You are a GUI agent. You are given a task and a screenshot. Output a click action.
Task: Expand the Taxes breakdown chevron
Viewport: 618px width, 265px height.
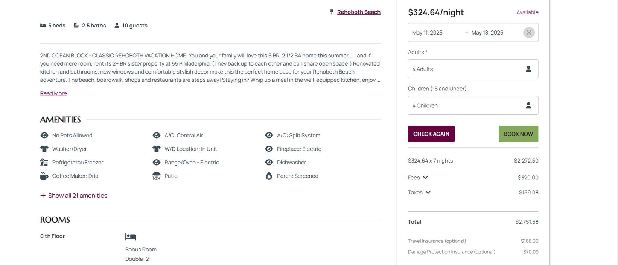click(428, 193)
